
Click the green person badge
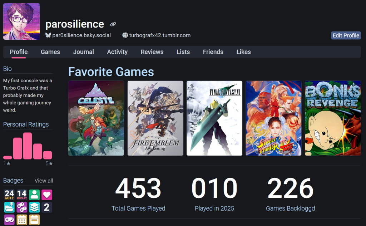(x=34, y=195)
